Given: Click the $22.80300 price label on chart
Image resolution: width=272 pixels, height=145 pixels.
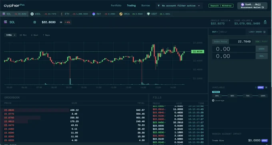Looking at the screenshot, I should coord(198,52).
